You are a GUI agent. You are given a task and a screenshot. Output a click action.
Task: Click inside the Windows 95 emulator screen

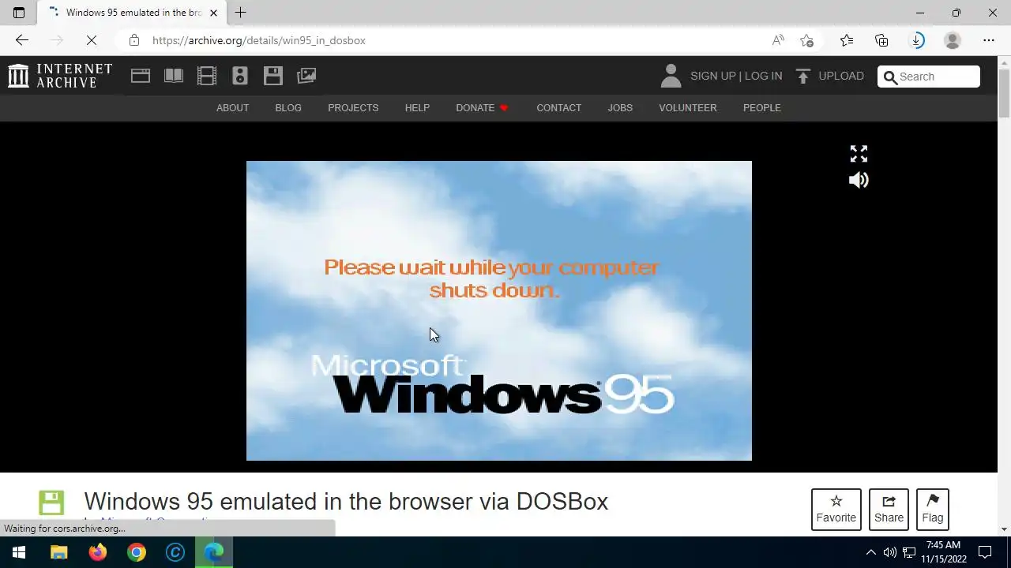point(499,311)
